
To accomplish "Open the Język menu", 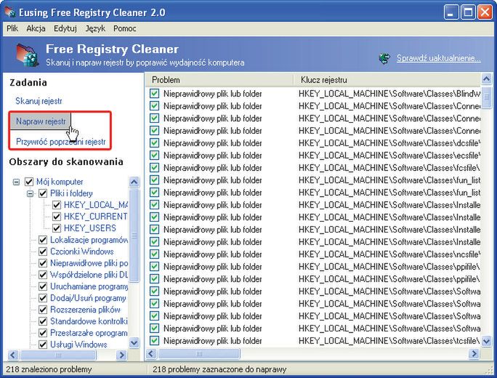I will [95, 28].
